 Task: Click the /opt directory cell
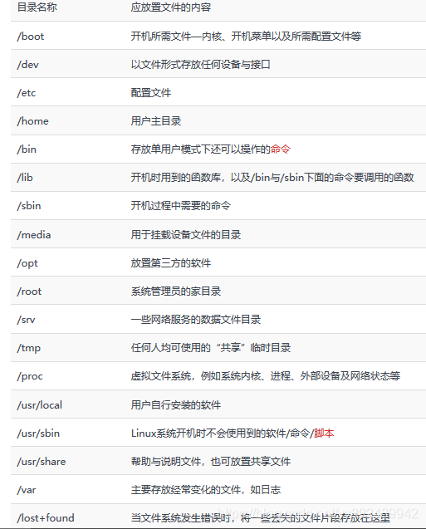pyautogui.click(x=27, y=262)
